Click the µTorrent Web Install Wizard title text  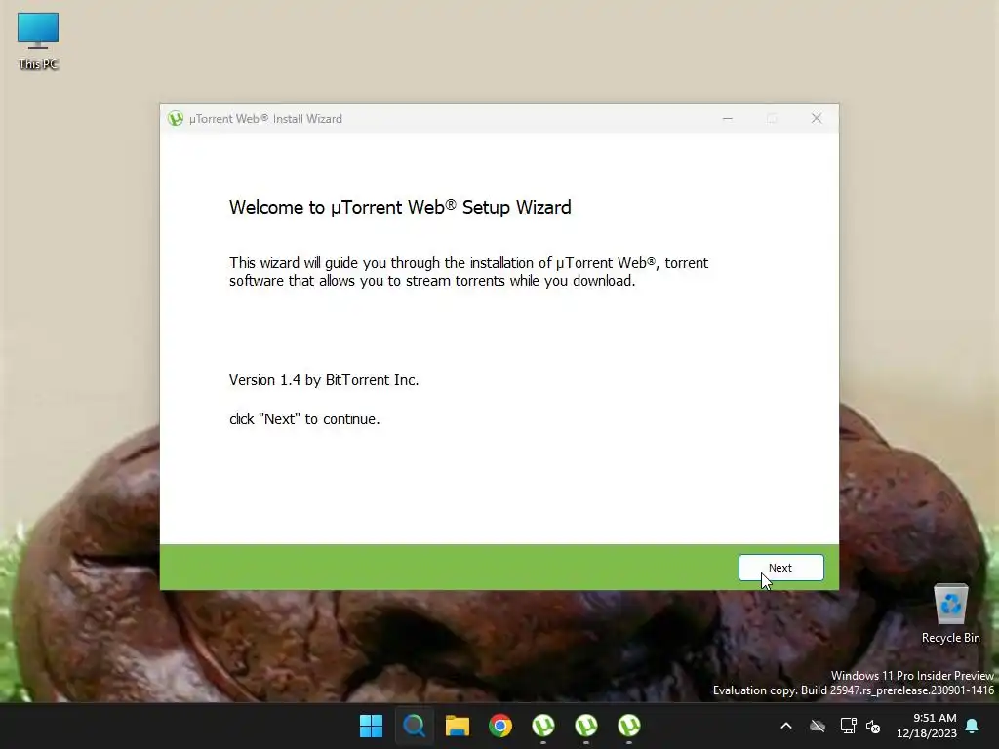(265, 118)
